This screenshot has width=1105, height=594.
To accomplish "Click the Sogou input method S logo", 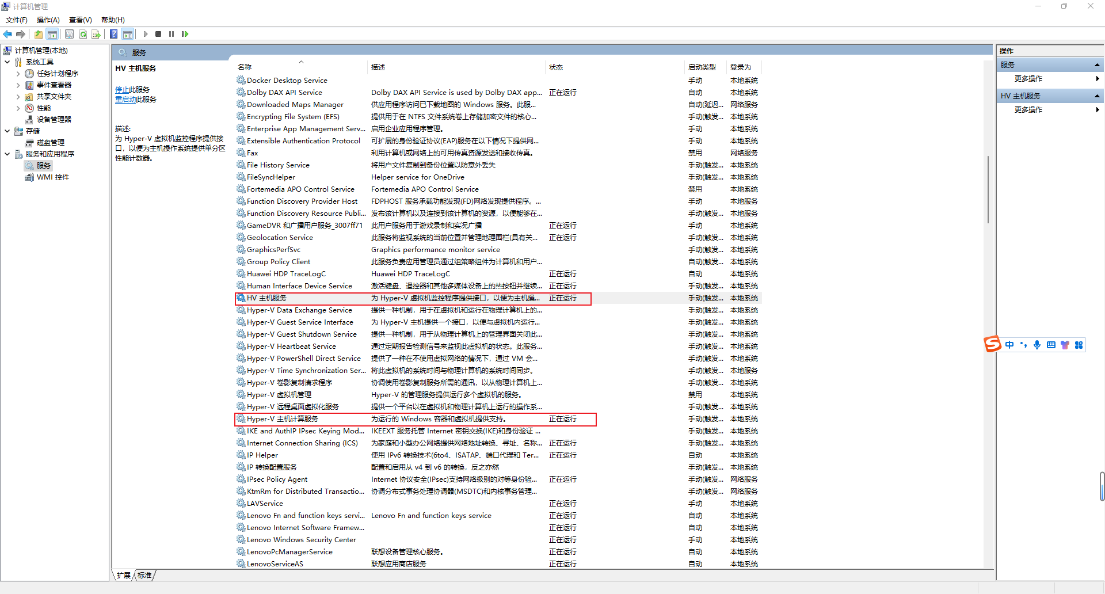I will coord(993,344).
